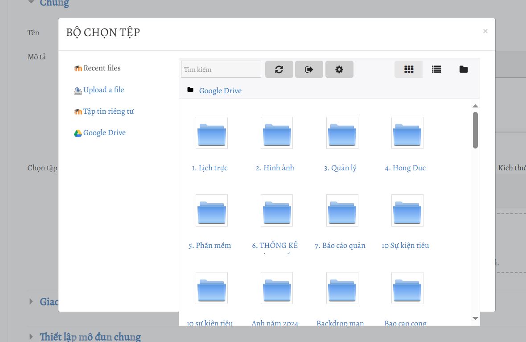Select Upload a file option

pyautogui.click(x=103, y=90)
